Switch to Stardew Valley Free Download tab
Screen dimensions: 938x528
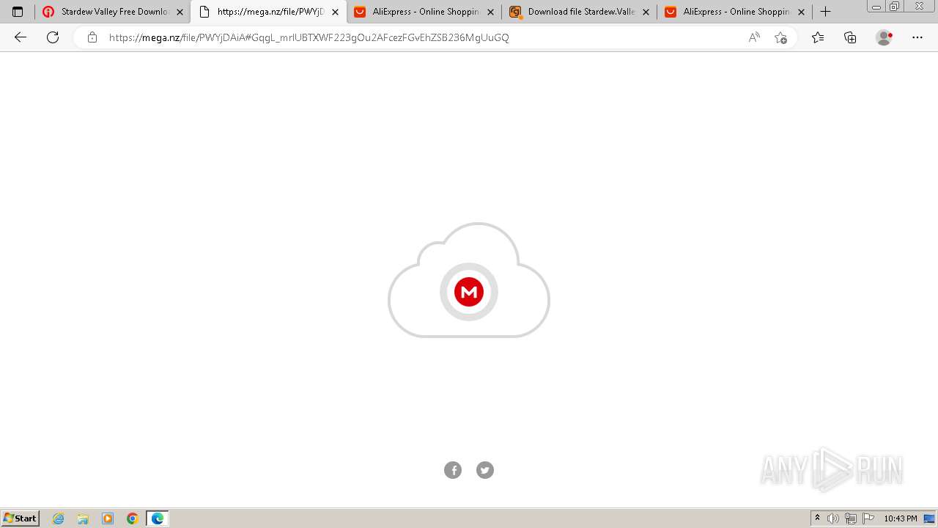pos(114,12)
